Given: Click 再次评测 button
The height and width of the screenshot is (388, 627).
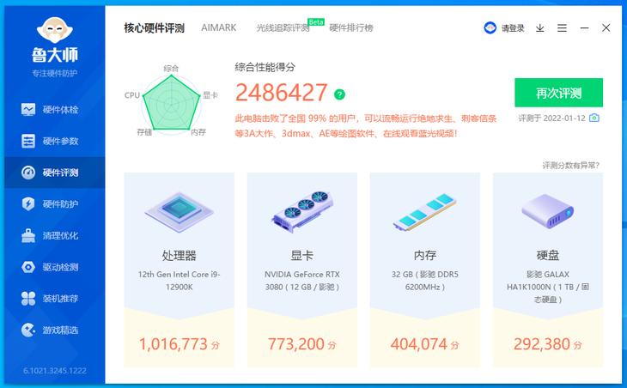Looking at the screenshot, I should [558, 93].
